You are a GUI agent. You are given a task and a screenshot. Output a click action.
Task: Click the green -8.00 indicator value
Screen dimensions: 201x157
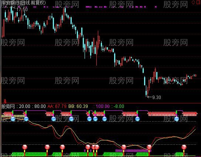119,106
